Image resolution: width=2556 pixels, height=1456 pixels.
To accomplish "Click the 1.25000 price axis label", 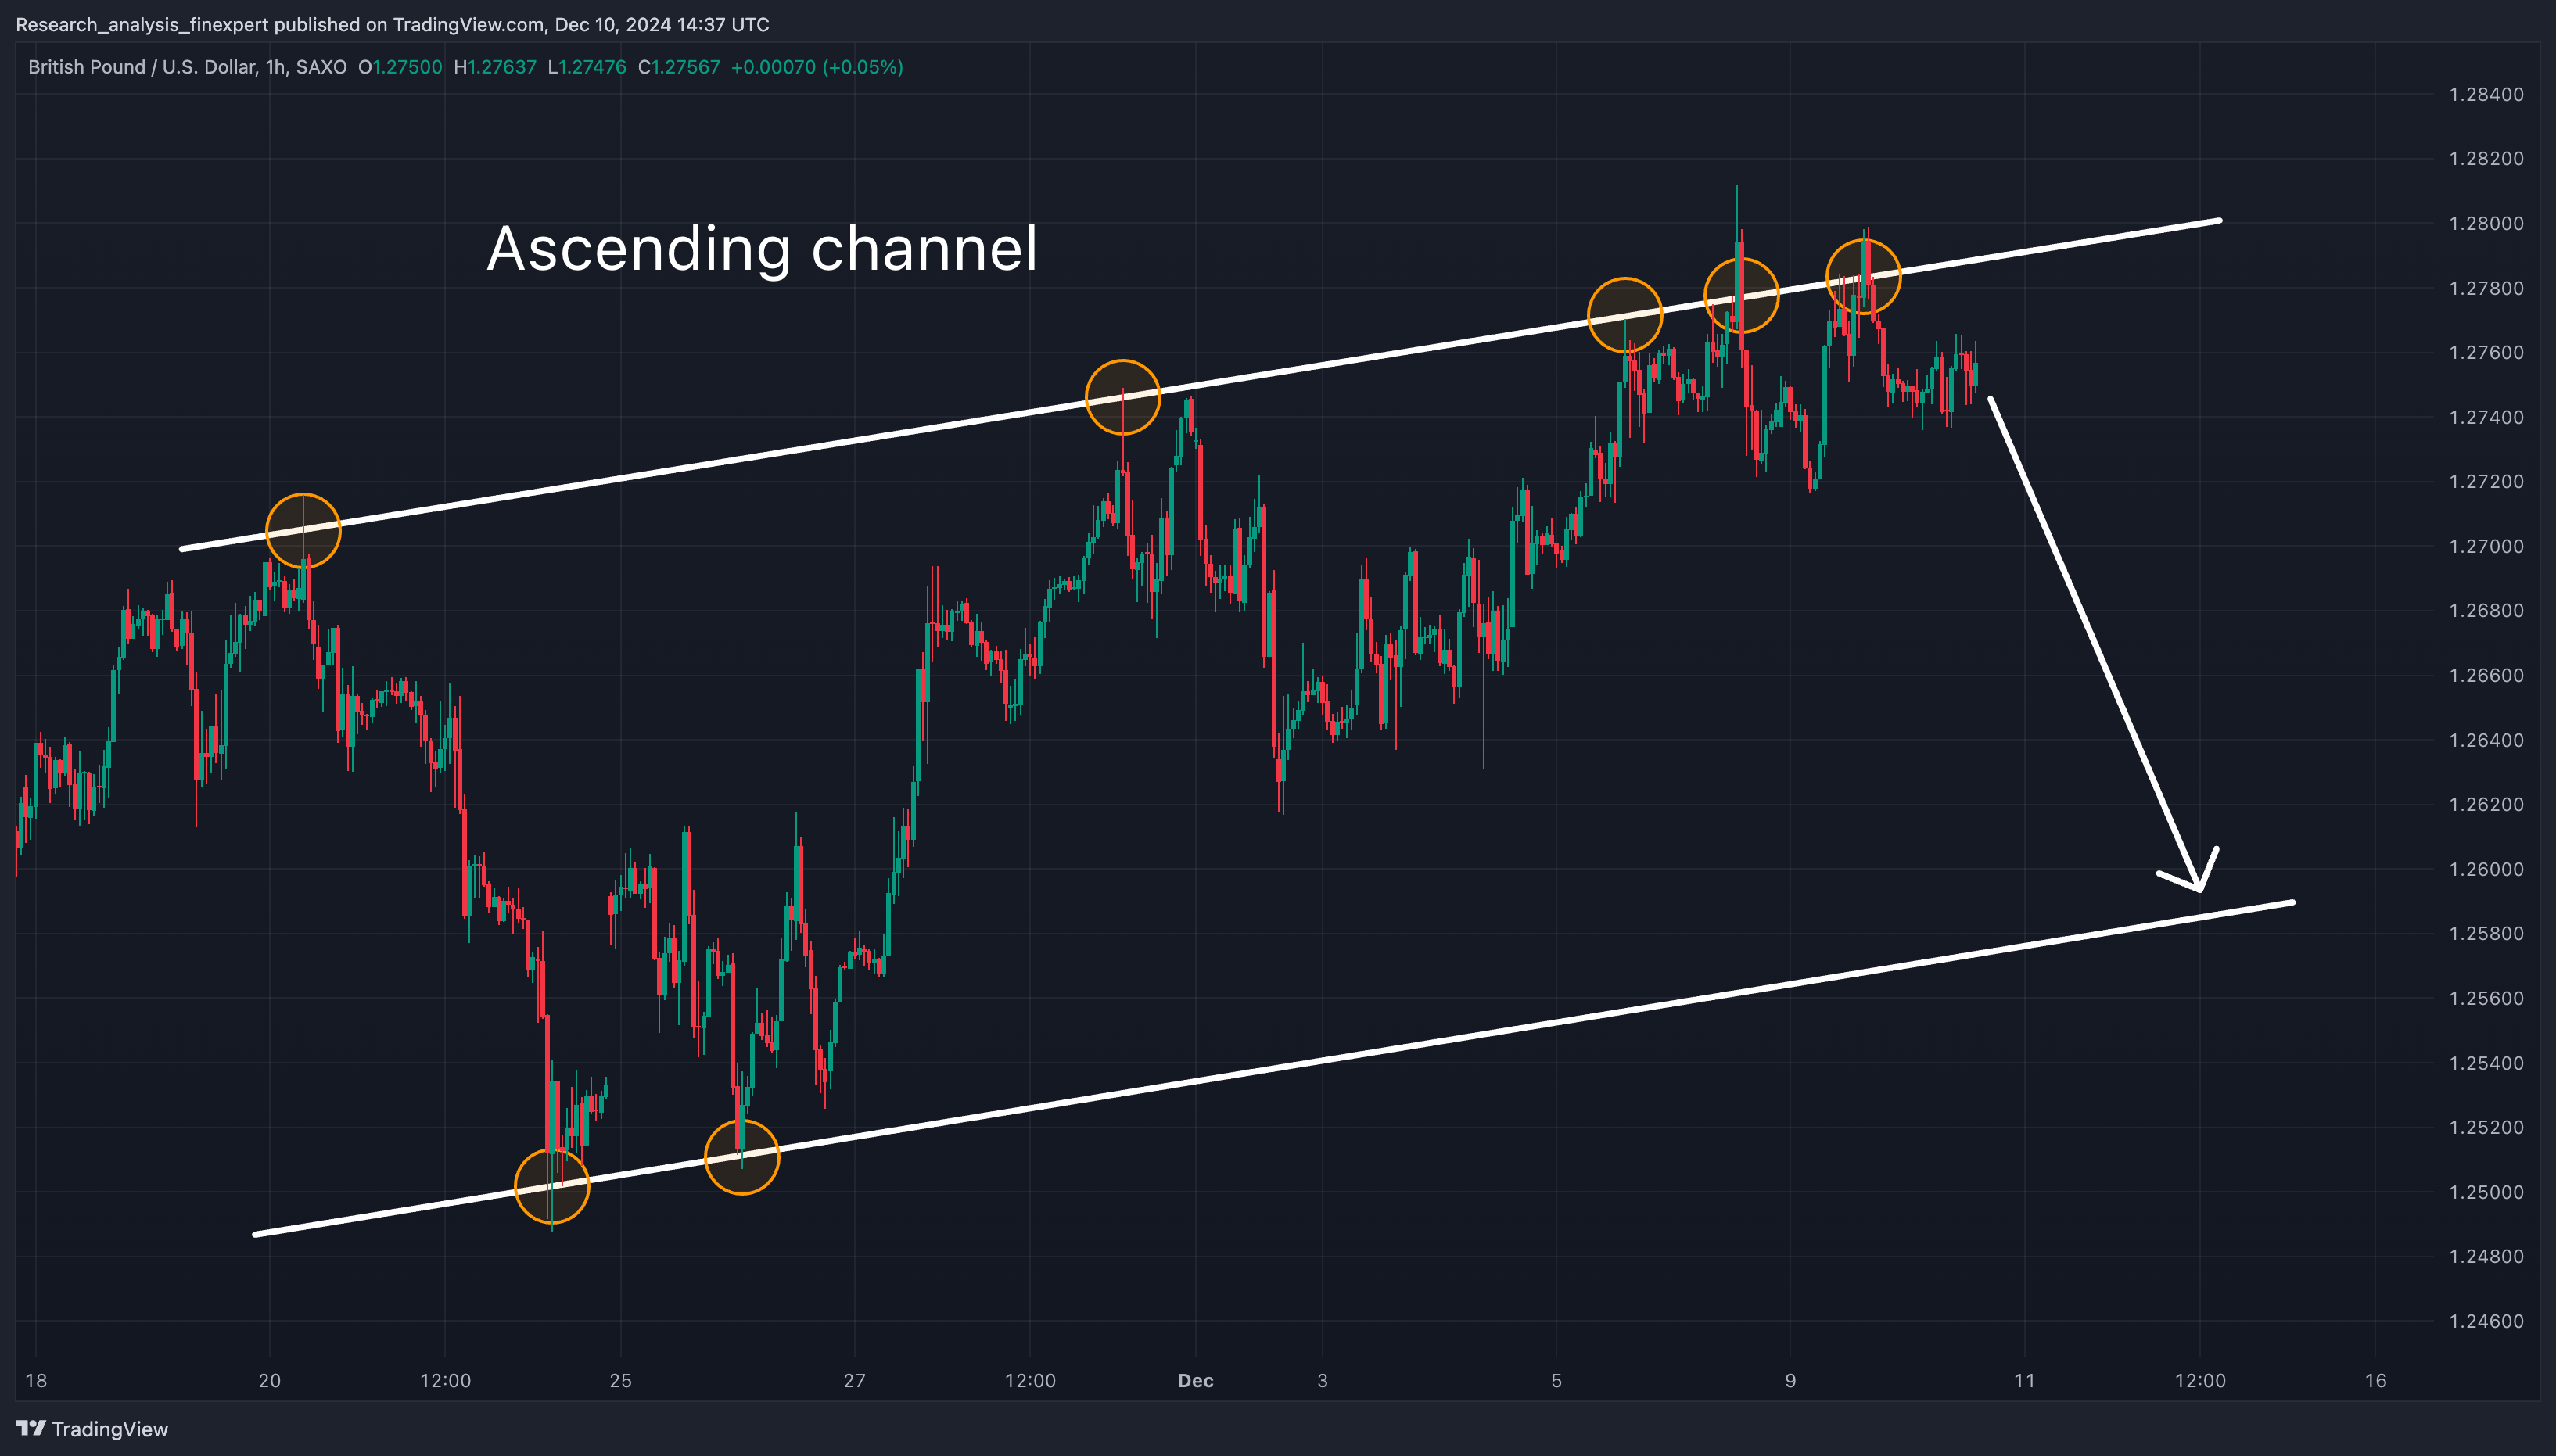I will (2486, 1192).
